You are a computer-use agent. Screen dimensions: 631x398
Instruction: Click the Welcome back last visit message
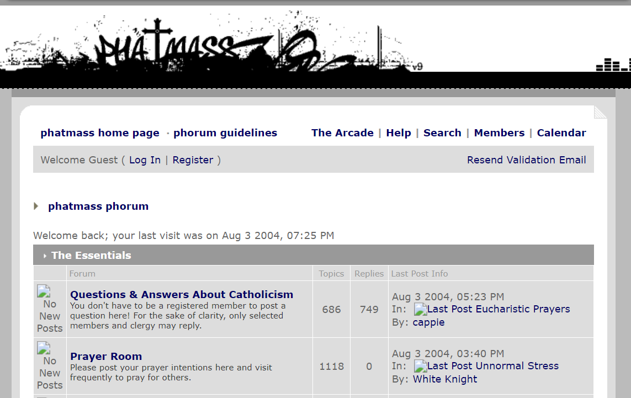coord(183,235)
